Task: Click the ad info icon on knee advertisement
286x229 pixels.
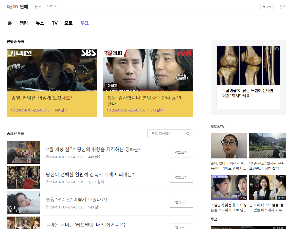Action: (277, 48)
